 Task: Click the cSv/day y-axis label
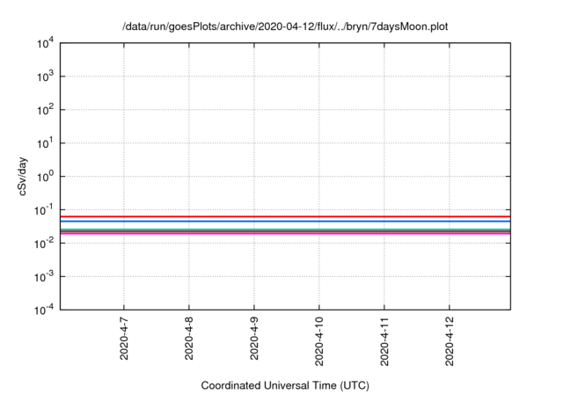(22, 176)
